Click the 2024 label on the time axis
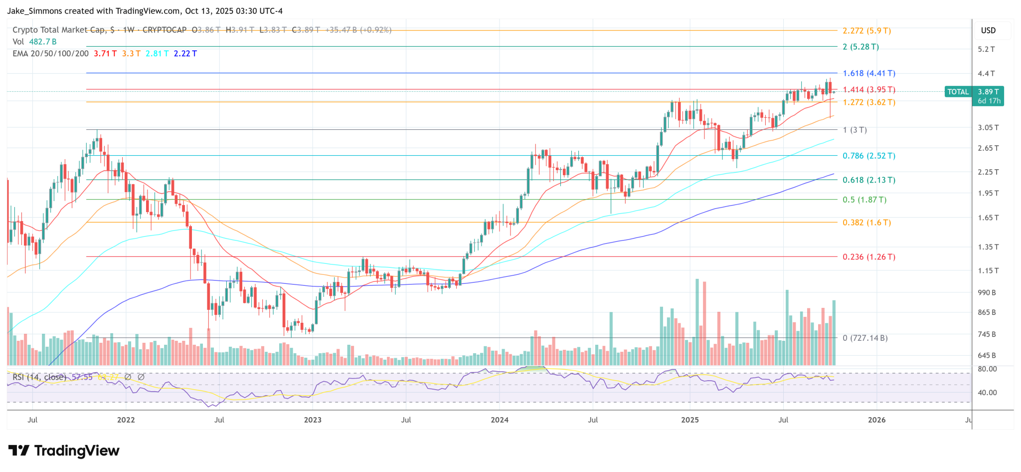1021x472 pixels. click(x=500, y=420)
